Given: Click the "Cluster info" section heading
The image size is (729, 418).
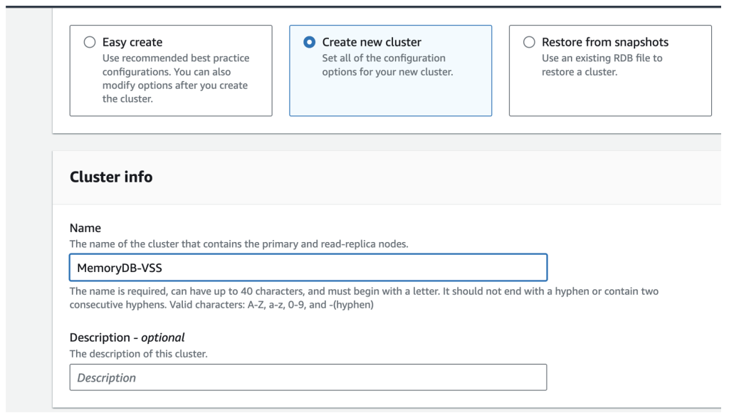Looking at the screenshot, I should (111, 177).
